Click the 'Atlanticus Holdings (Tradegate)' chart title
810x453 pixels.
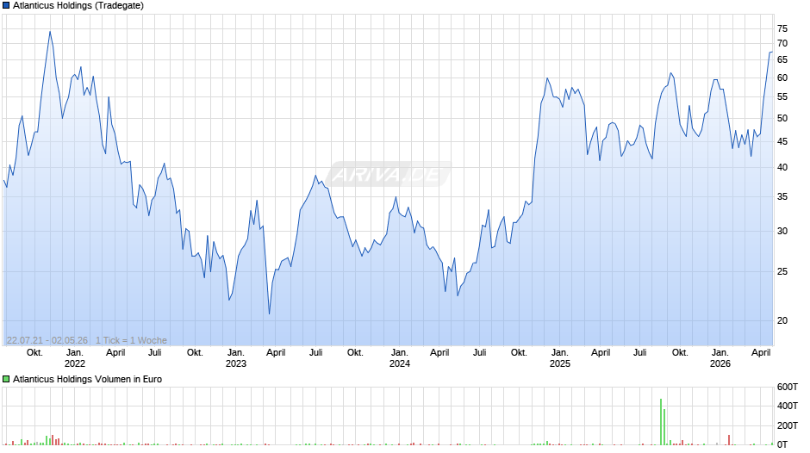coord(78,6)
